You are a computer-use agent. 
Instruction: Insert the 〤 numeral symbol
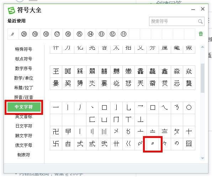coord(116,132)
